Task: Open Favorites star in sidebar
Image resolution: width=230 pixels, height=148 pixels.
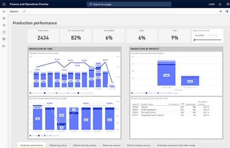Action: tap(4, 25)
